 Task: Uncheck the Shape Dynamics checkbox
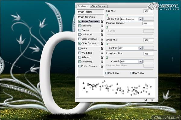tap(80, 21)
